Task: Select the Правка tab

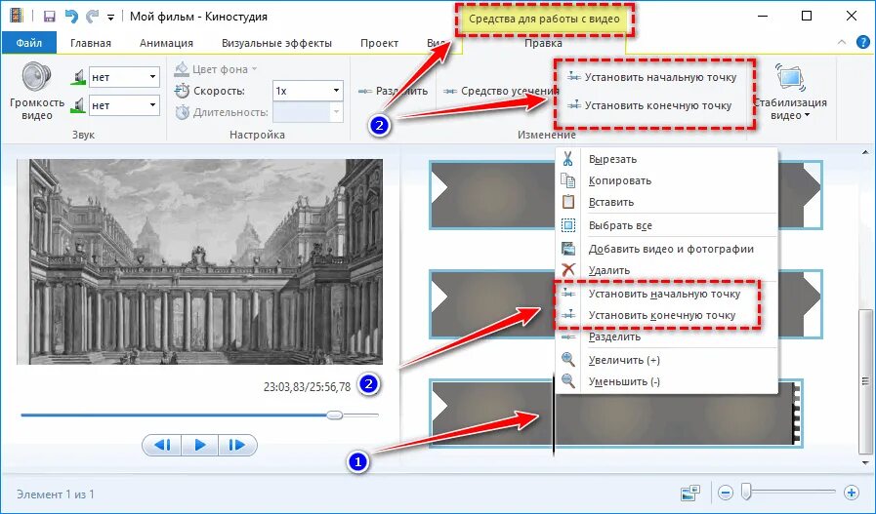Action: pyautogui.click(x=543, y=43)
